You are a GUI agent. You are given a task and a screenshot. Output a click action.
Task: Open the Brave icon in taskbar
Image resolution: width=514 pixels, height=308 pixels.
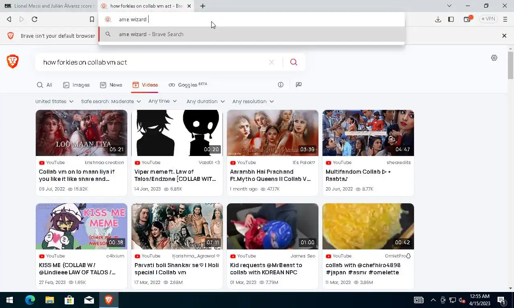click(108, 300)
